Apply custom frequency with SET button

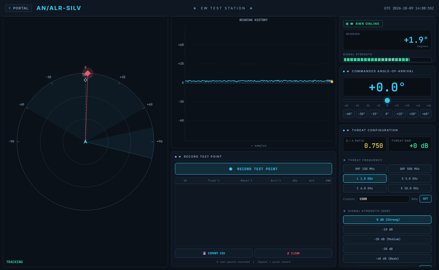(426, 199)
